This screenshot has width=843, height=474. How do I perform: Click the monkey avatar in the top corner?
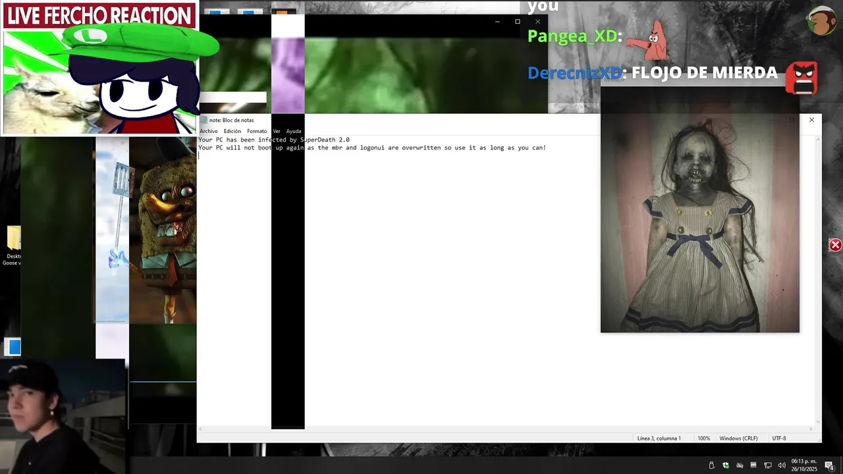(821, 21)
